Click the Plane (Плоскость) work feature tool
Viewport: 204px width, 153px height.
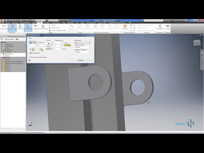[x=125, y=27]
